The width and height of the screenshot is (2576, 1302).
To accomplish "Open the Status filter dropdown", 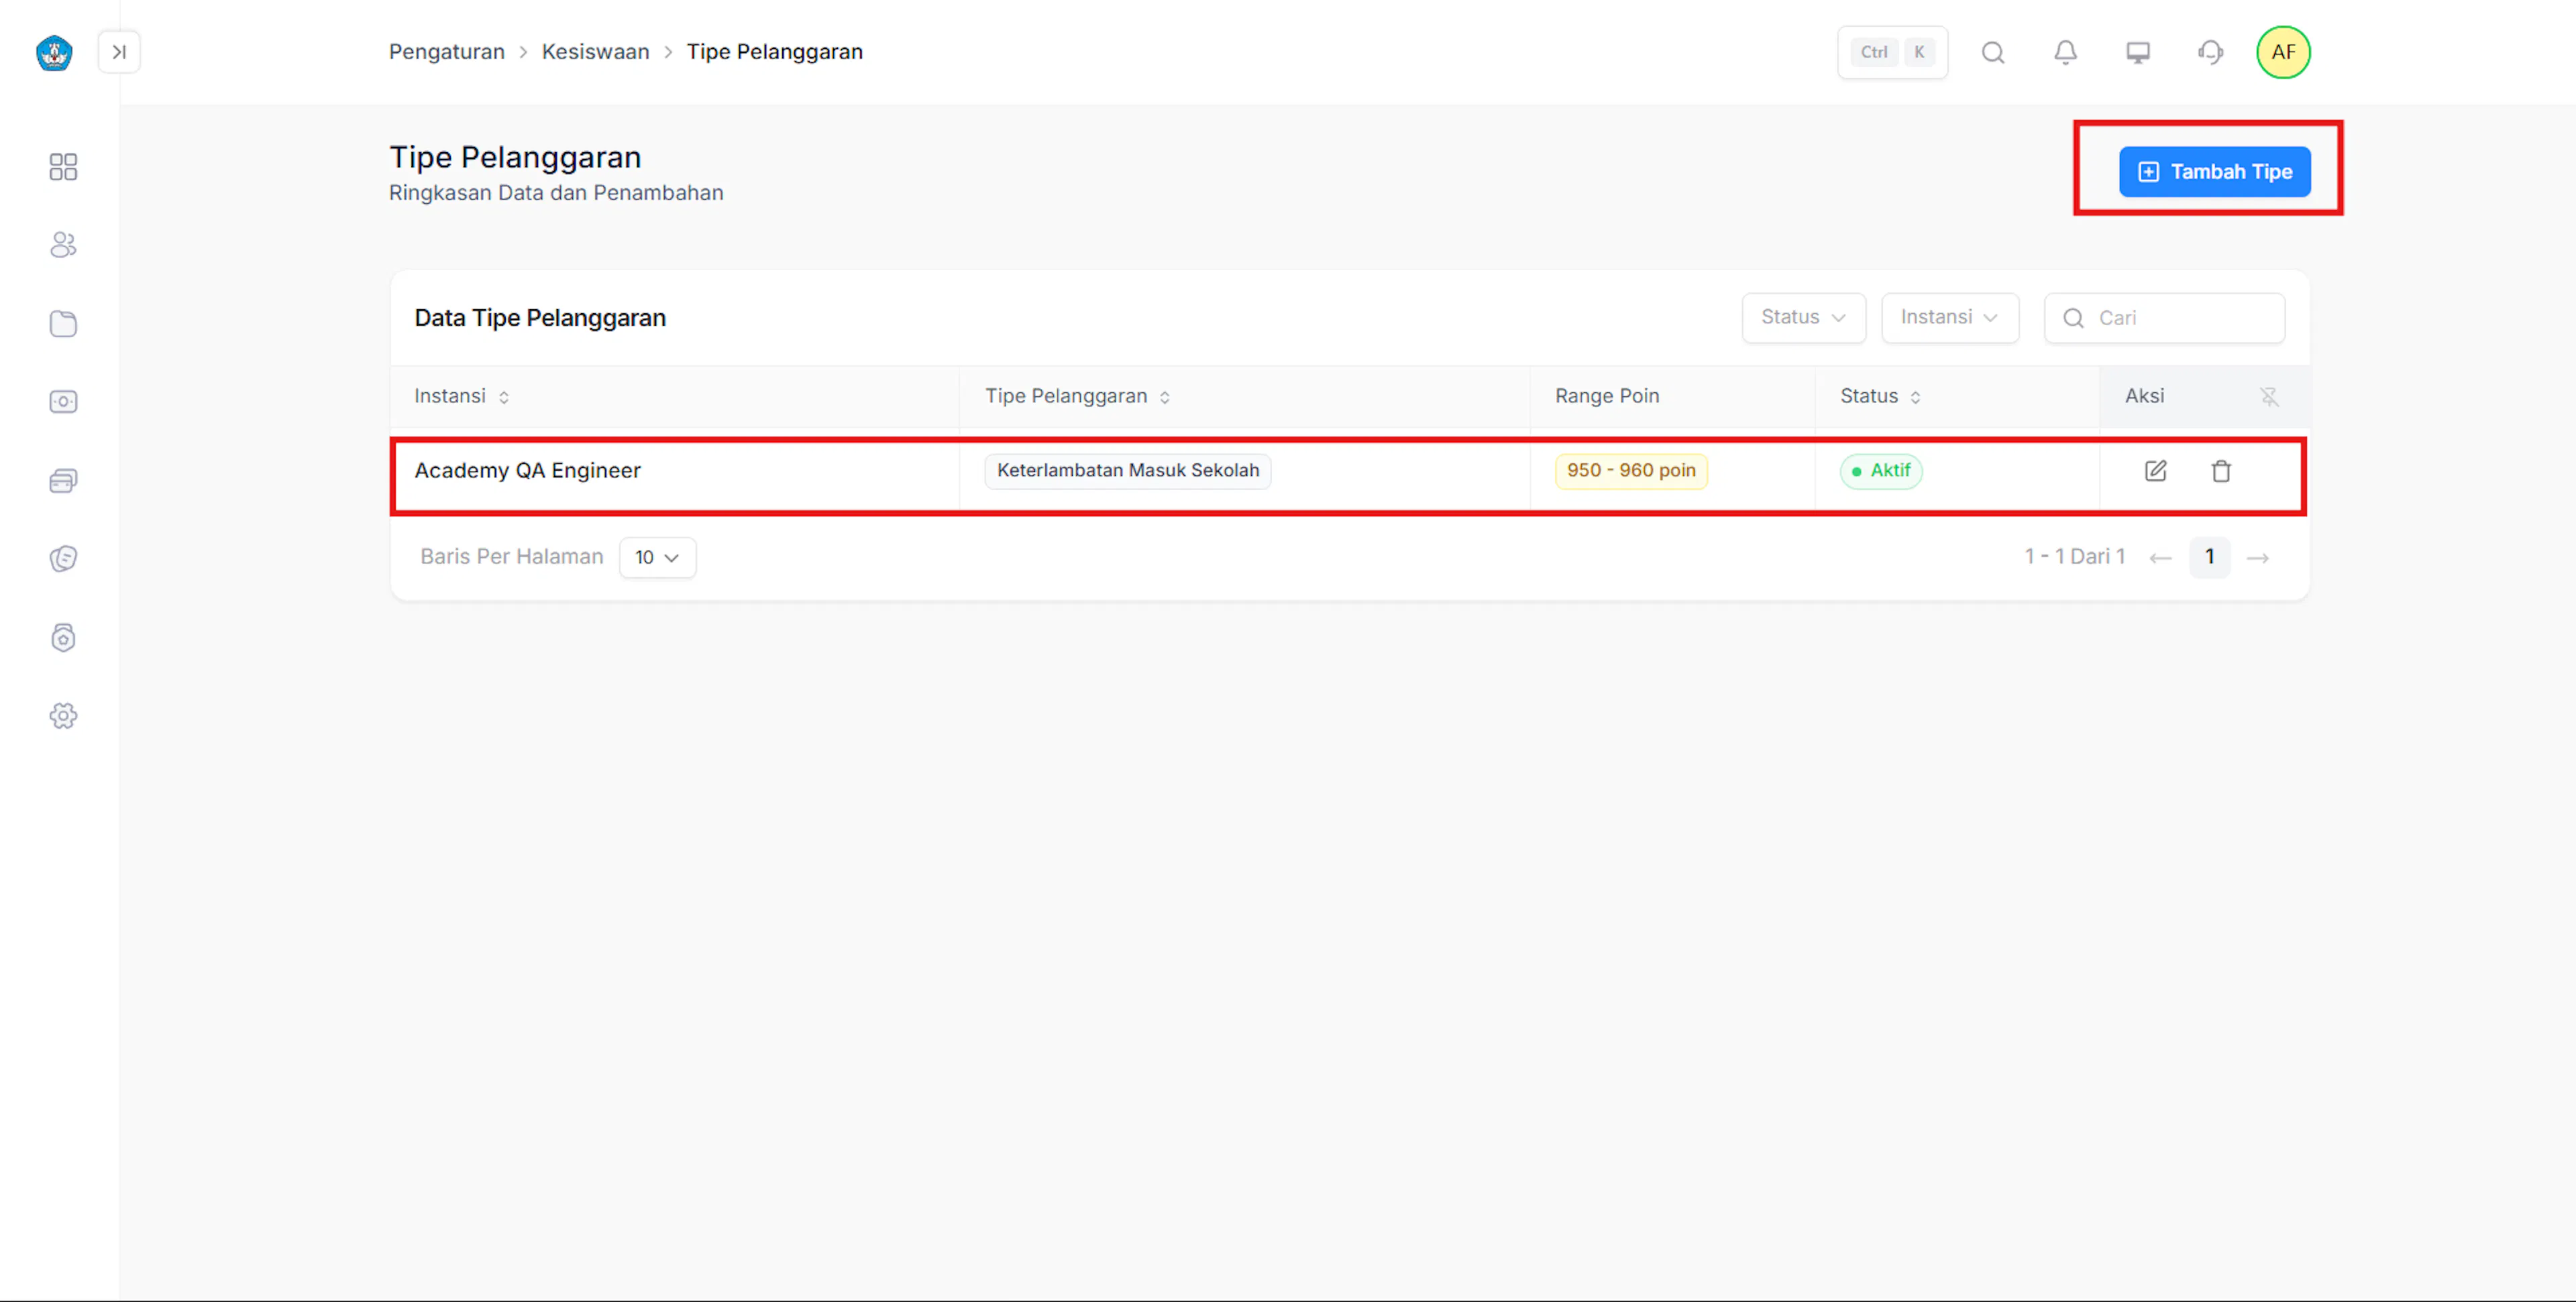I will (1803, 318).
